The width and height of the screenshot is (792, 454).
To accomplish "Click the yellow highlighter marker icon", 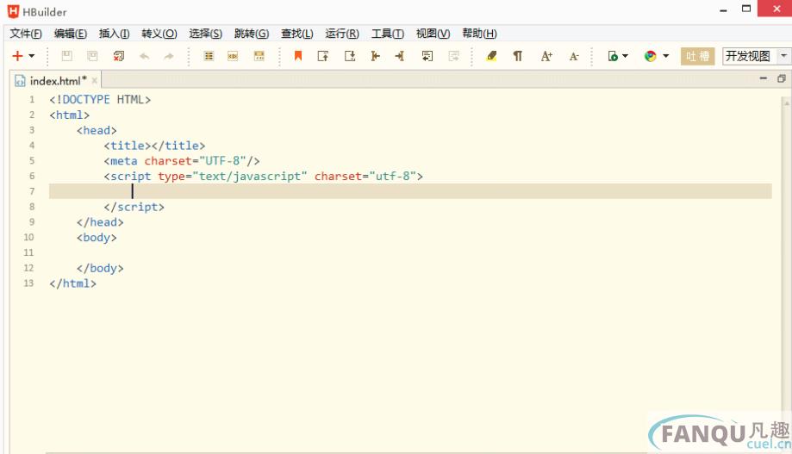I will [x=491, y=56].
